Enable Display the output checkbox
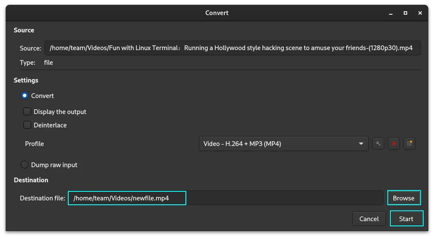Viewport: 434px width, 238px height. click(x=27, y=112)
